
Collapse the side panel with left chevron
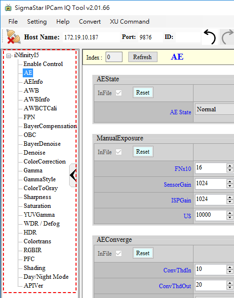(73, 175)
